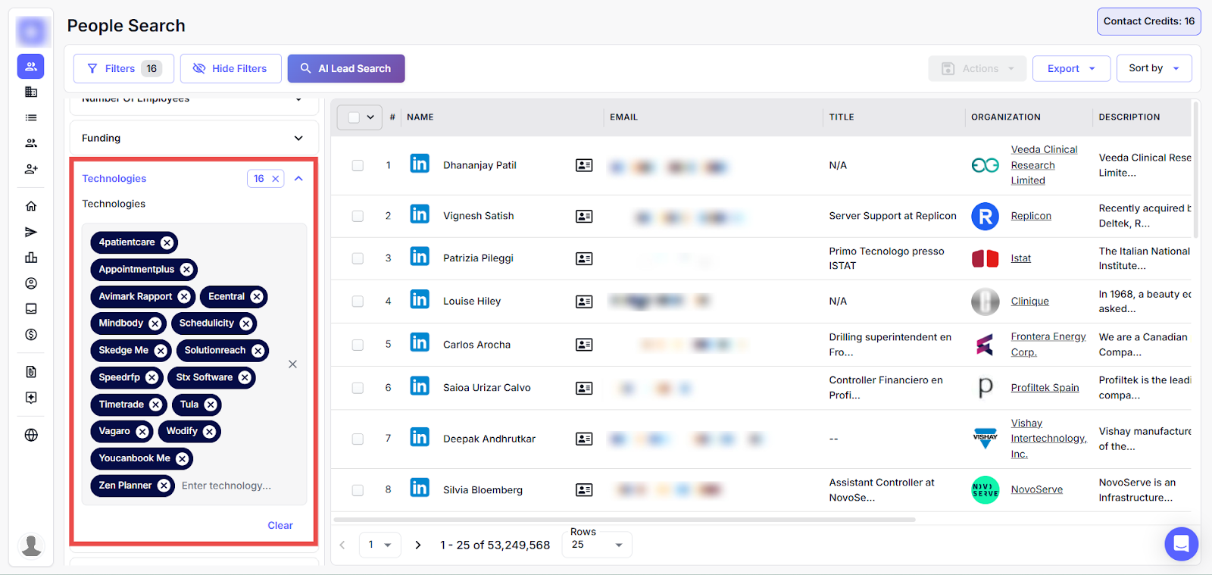1212x575 pixels.
Task: Open the home icon in sidebar
Action: pyautogui.click(x=31, y=206)
